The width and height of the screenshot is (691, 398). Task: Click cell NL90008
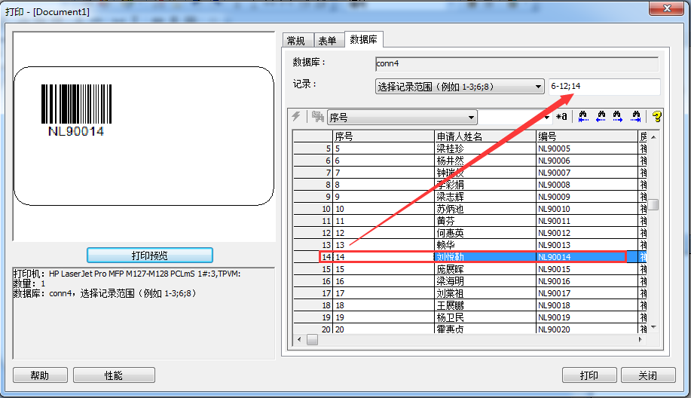coord(586,185)
